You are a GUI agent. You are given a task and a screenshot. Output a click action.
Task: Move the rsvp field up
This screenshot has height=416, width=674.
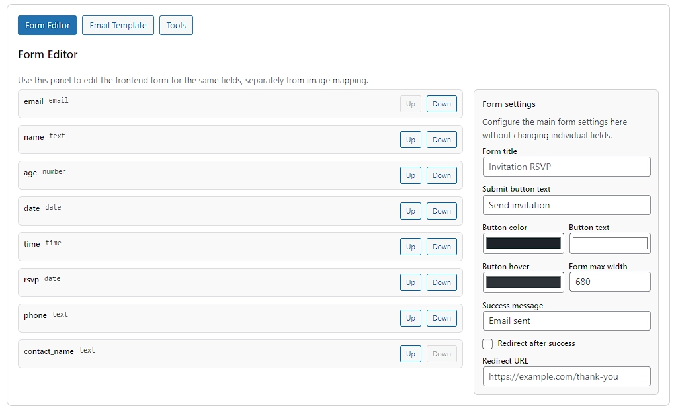point(410,282)
